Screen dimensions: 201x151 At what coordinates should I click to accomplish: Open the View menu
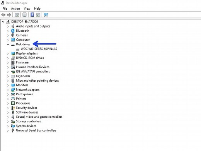point(27,9)
